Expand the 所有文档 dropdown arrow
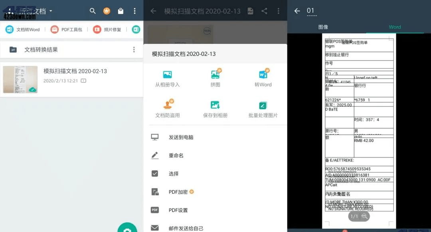Viewport: 431px width, 232px height. (51, 11)
